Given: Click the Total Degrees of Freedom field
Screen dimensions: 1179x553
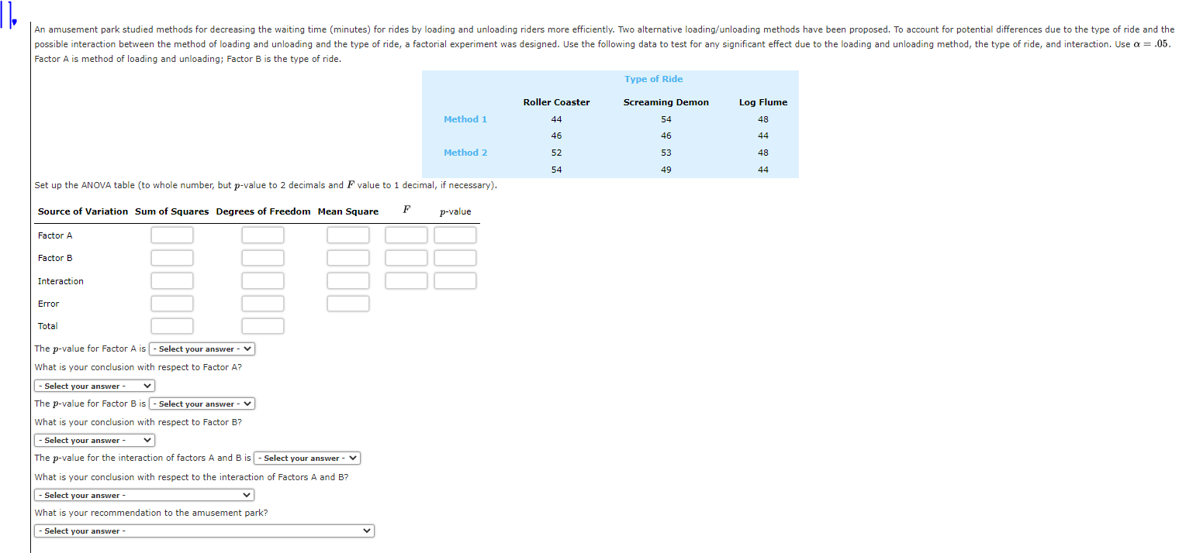Looking at the screenshot, I should coord(262,325).
